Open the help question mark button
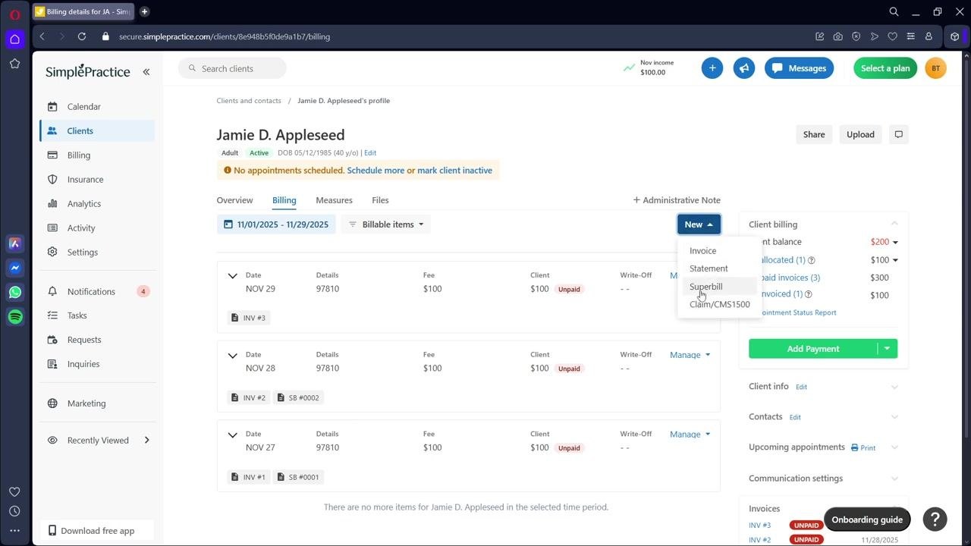Image resolution: width=971 pixels, height=546 pixels. [935, 519]
